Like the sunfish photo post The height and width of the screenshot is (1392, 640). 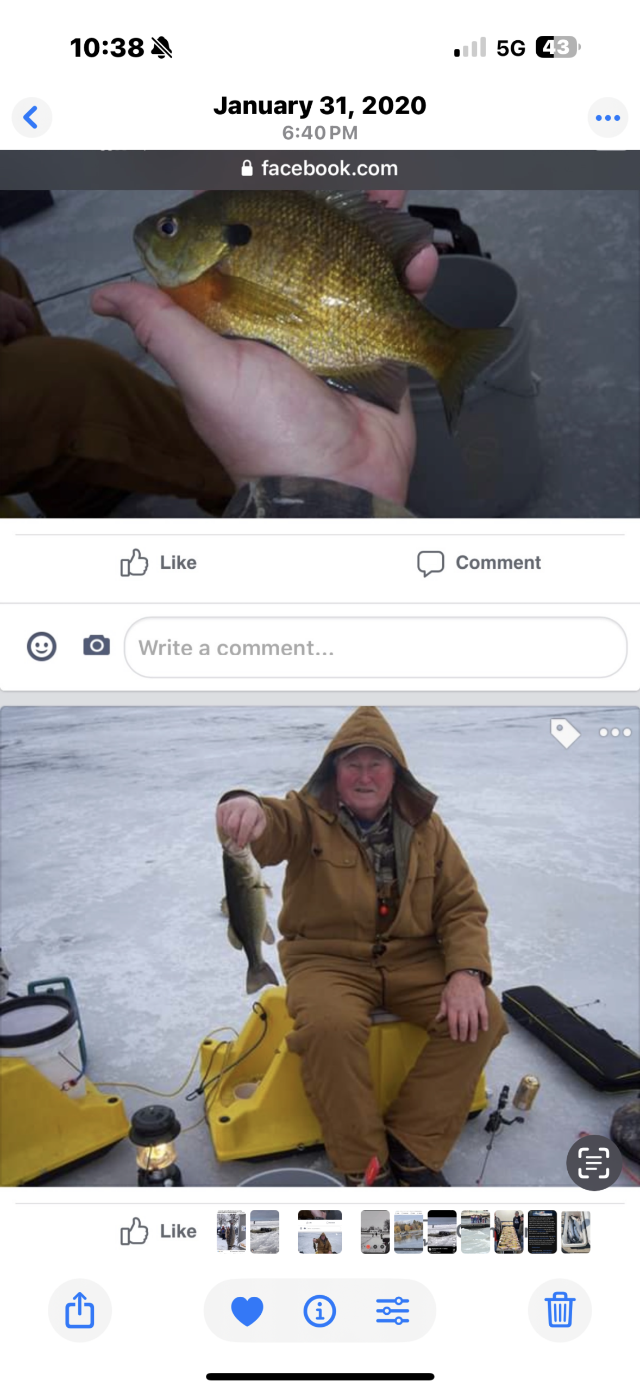pyautogui.click(x=159, y=562)
